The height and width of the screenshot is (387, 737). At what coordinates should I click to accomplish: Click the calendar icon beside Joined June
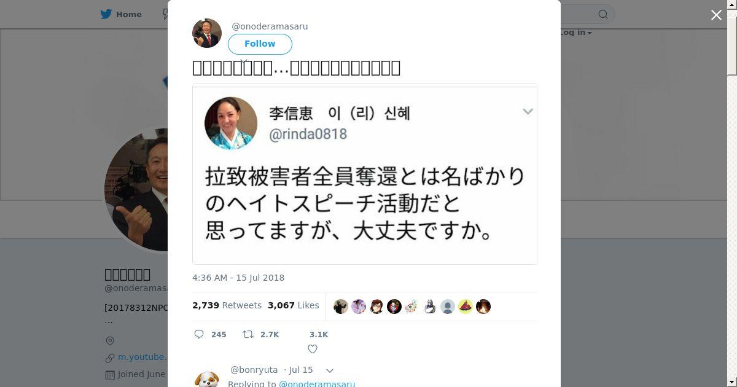point(110,375)
